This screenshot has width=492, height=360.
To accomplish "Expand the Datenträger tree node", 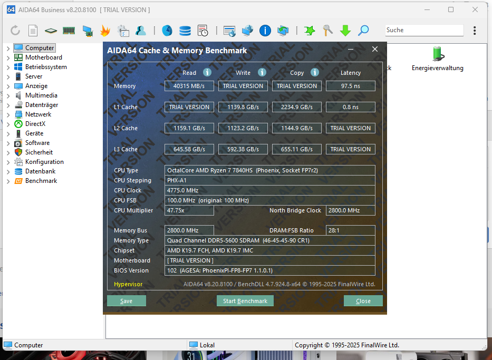I will 8,105.
